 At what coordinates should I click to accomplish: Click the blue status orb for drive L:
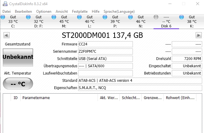(79, 17)
